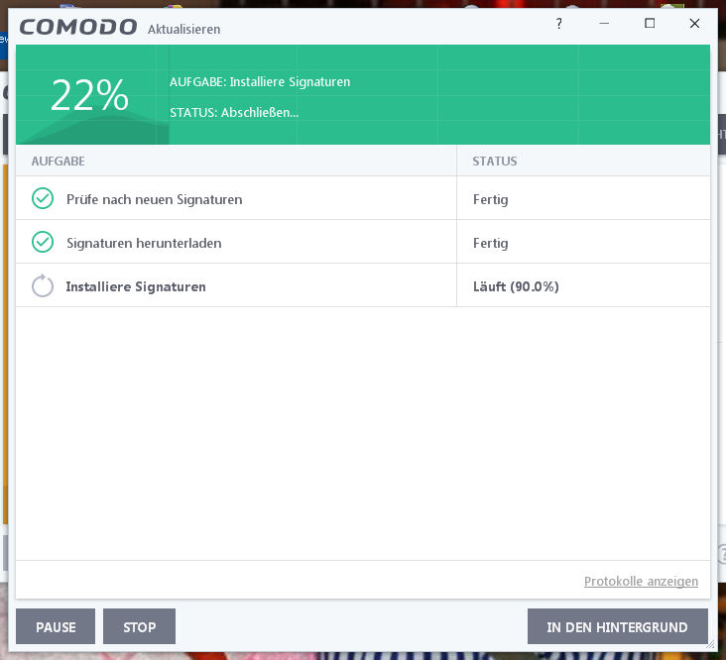The image size is (726, 660).
Task: Click the COMODO logo in title bar
Action: [x=78, y=27]
